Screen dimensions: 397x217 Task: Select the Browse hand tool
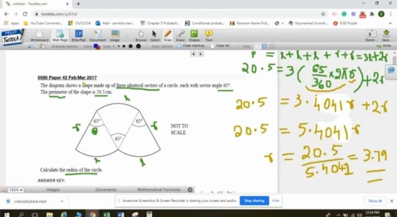click(141, 36)
